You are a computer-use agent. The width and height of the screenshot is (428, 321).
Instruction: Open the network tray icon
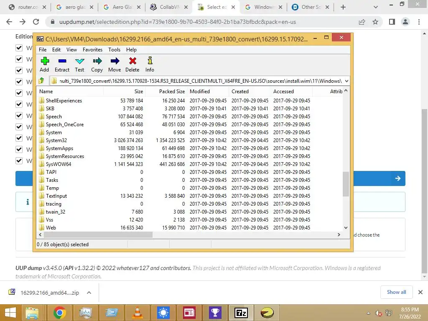(x=389, y=313)
